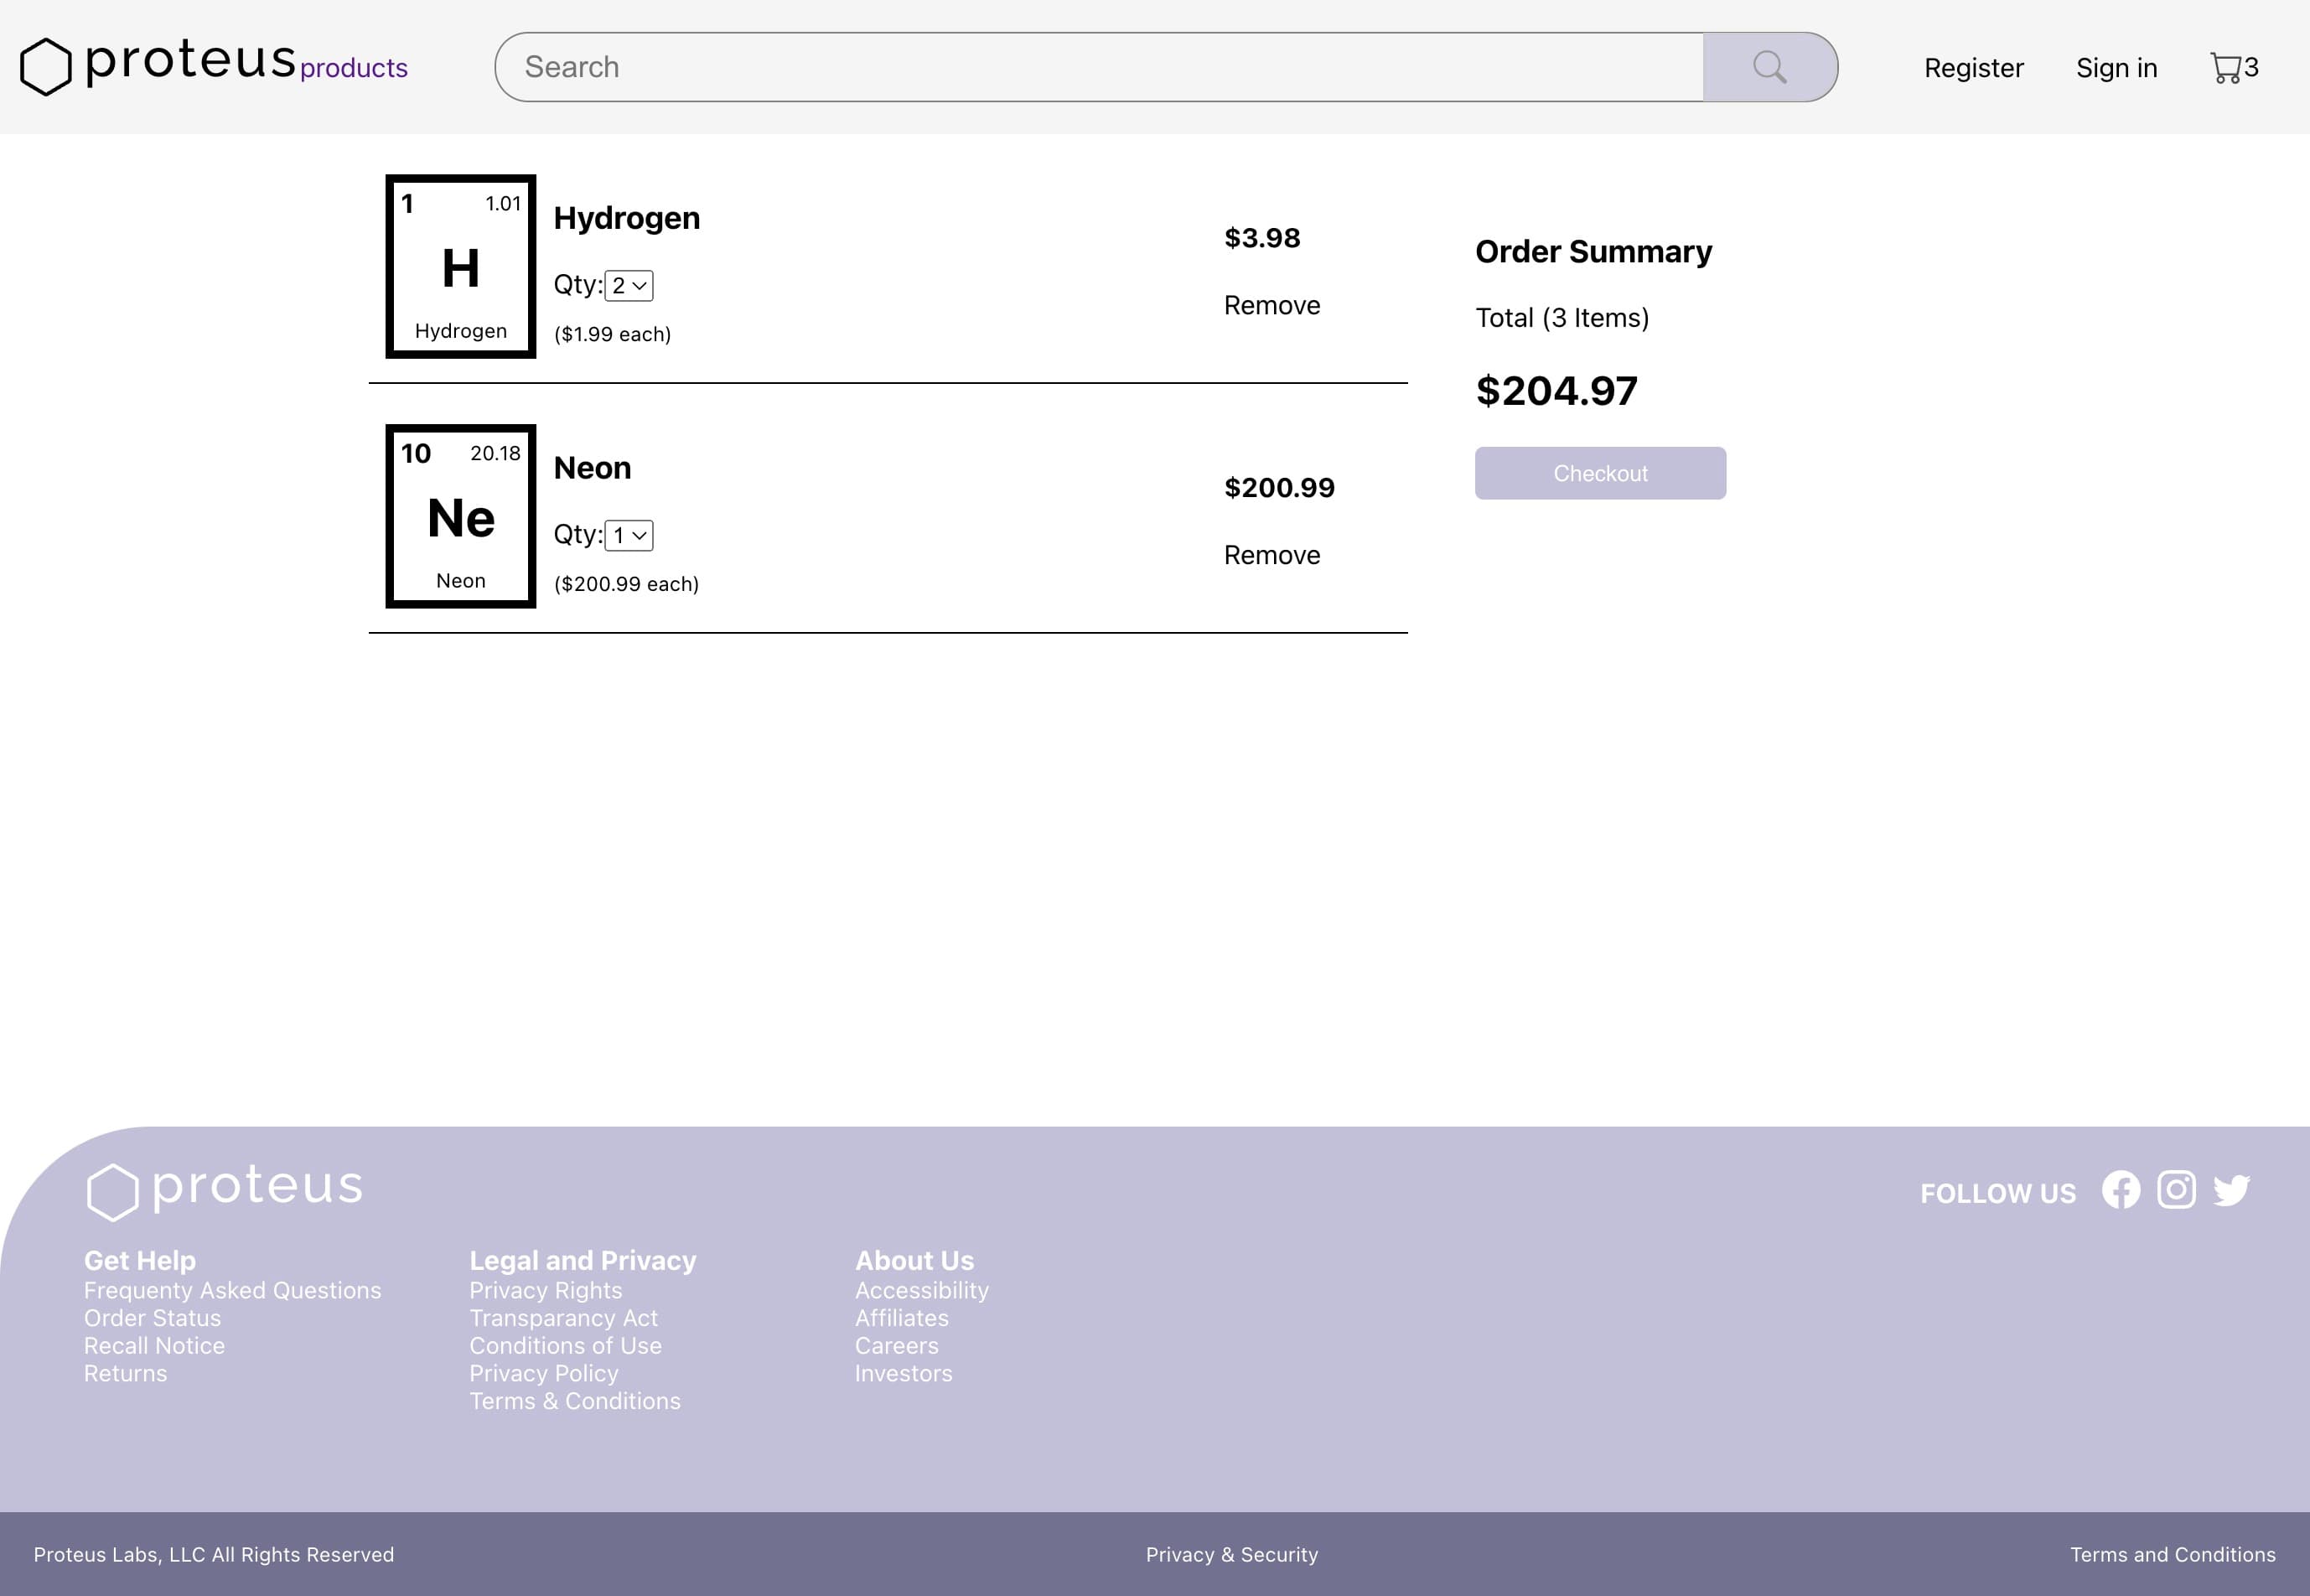
Task: Open Privacy & Security bottom link
Action: pos(1231,1554)
